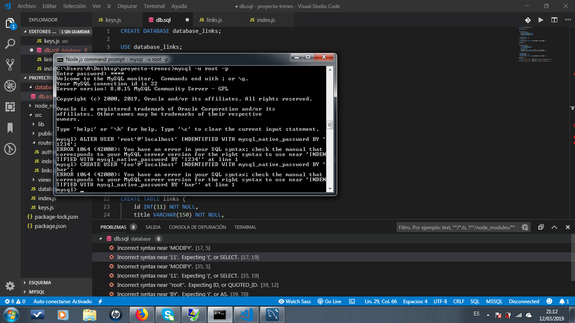
Task: Type in the problems filter field
Action: point(458,227)
